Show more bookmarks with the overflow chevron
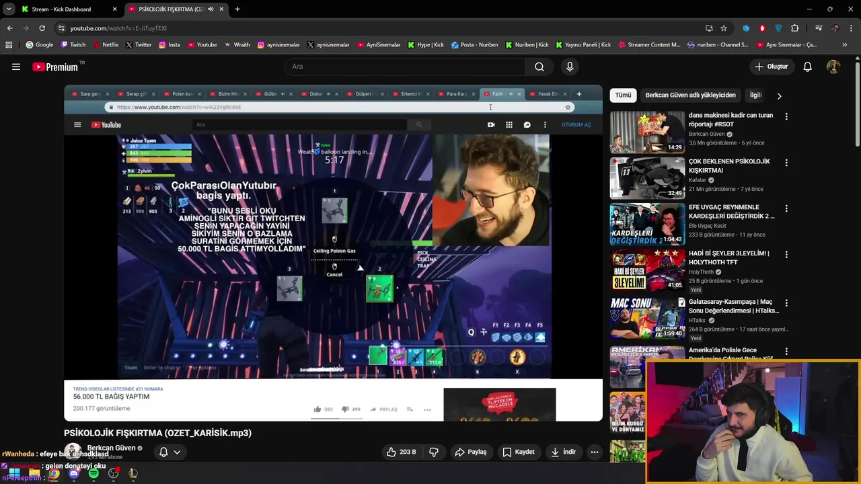 click(x=844, y=45)
